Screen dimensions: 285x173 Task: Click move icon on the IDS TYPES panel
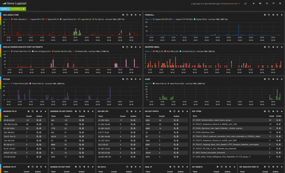(277, 111)
